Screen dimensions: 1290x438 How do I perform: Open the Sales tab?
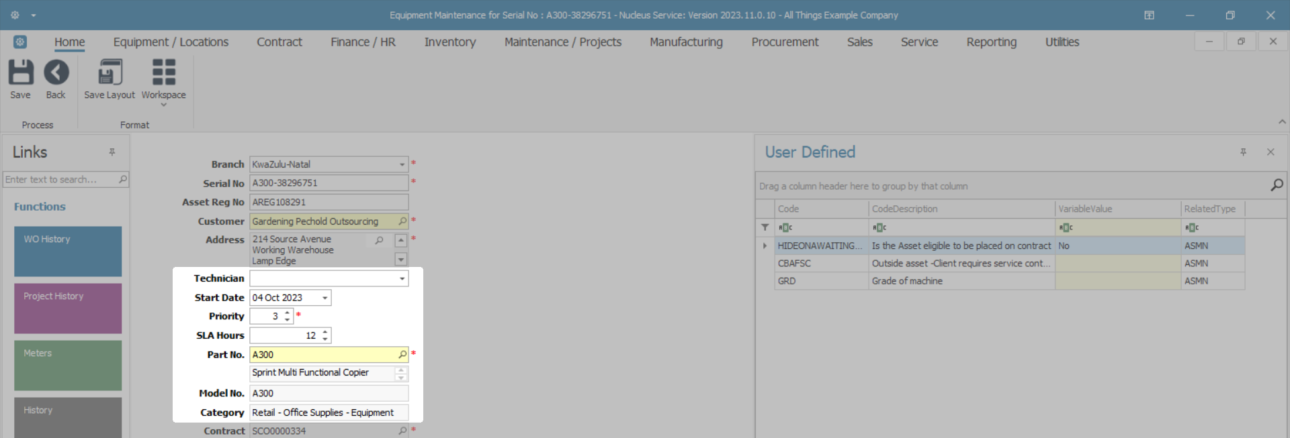[859, 42]
